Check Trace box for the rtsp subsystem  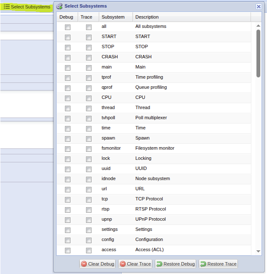(89, 209)
